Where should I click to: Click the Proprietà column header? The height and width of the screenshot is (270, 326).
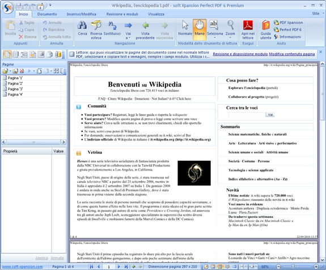pos(27,151)
